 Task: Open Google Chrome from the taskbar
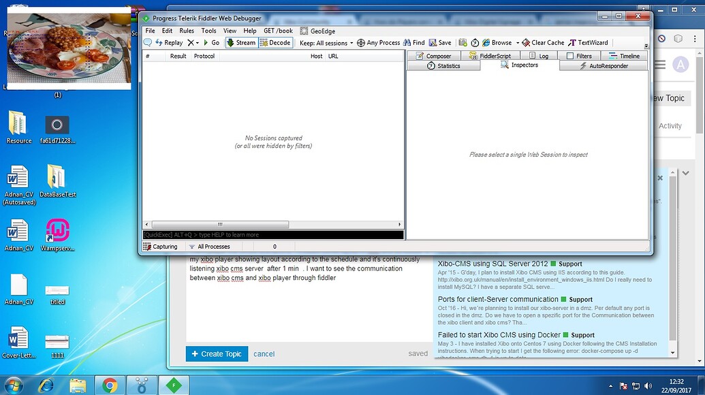[x=110, y=385]
